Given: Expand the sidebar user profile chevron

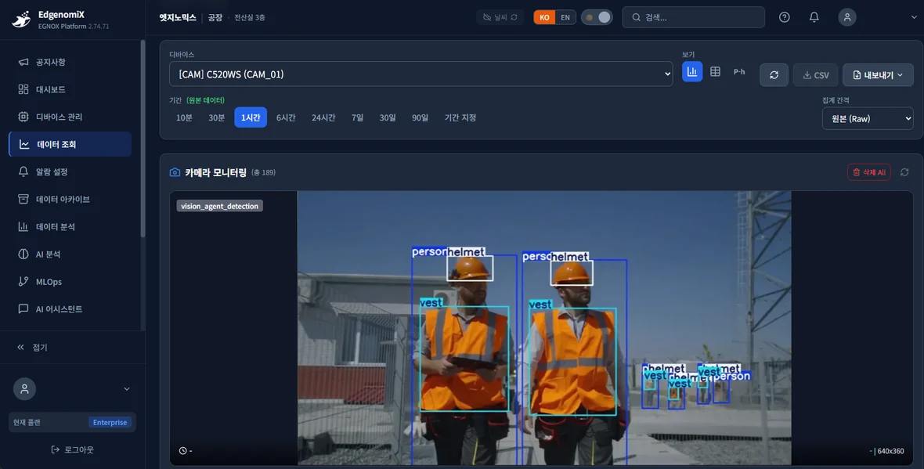Looking at the screenshot, I should 127,389.
